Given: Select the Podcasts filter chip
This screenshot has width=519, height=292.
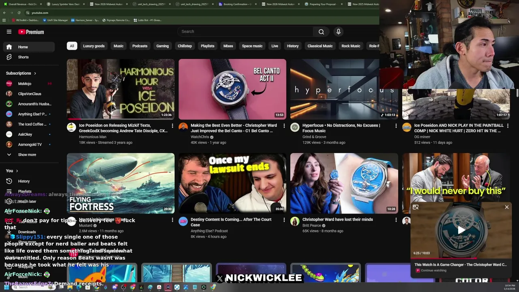Looking at the screenshot, I should pos(140,46).
